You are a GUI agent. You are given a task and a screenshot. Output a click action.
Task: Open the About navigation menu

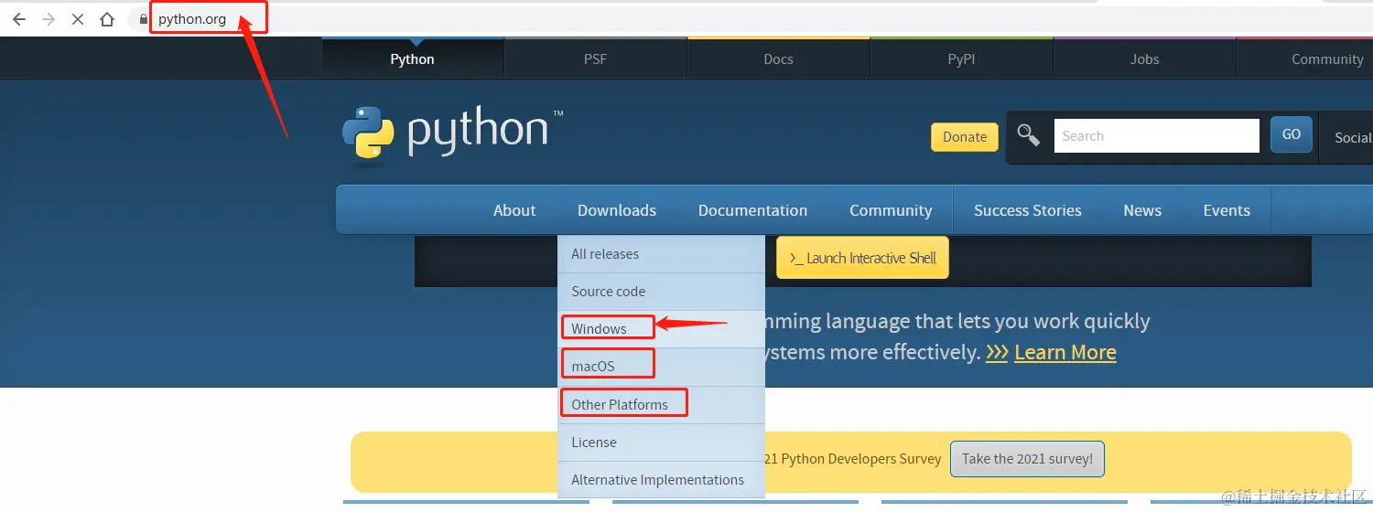click(x=514, y=210)
